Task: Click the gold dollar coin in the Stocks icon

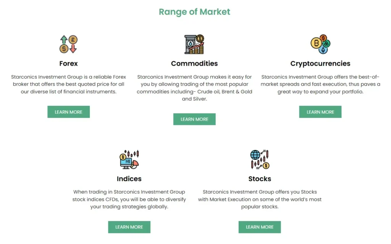Action: coord(266,166)
